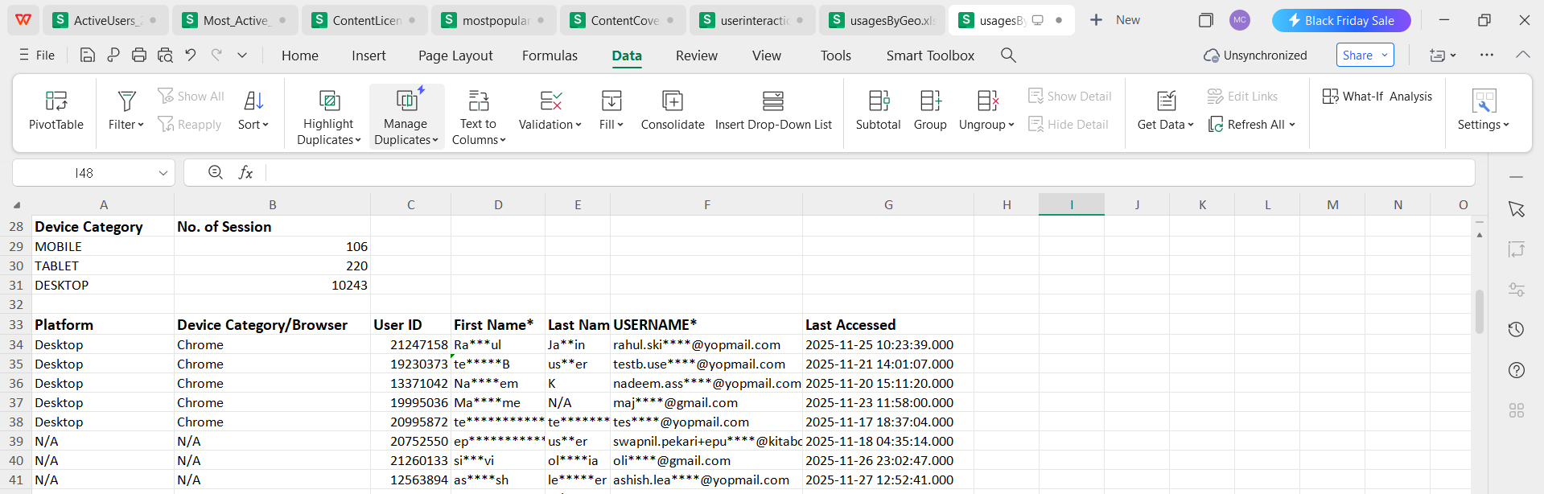Click the Black Friday Sale button
1544x494 pixels.
click(x=1340, y=20)
